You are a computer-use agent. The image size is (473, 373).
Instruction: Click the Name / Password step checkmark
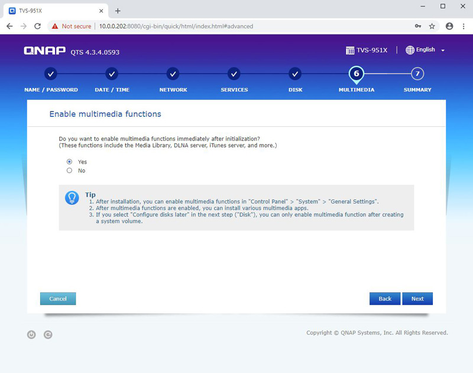click(x=51, y=74)
